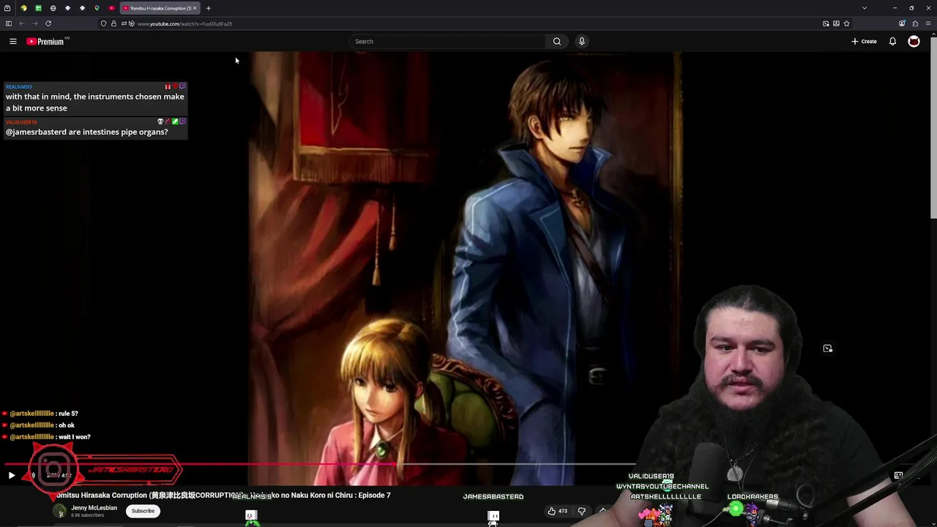Select the Yomitsu Hirasaka Corruption tab

point(160,8)
